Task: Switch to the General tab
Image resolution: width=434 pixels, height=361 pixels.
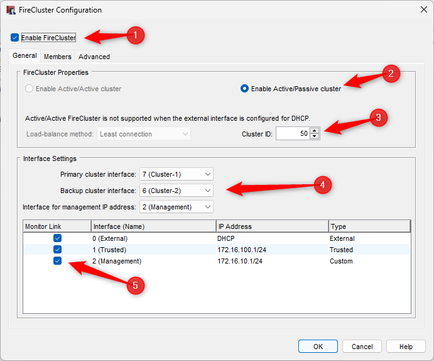Action: pos(24,56)
